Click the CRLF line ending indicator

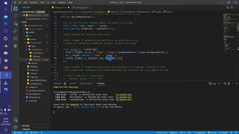189,133
